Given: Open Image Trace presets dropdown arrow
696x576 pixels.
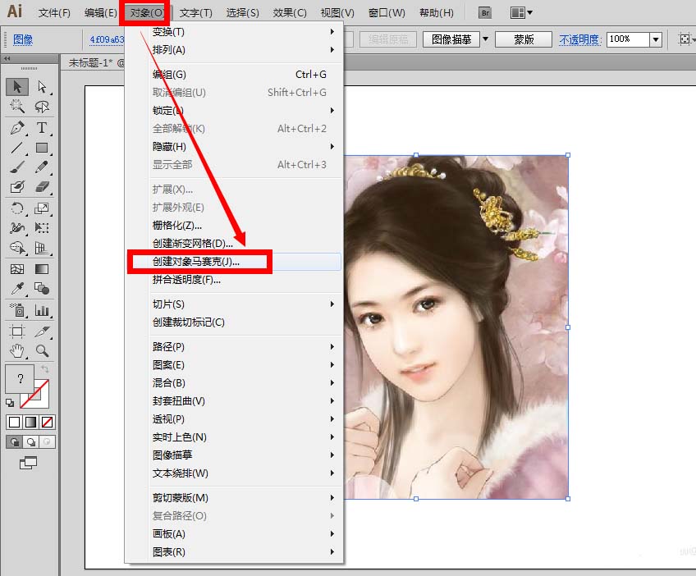Looking at the screenshot, I should (x=486, y=39).
